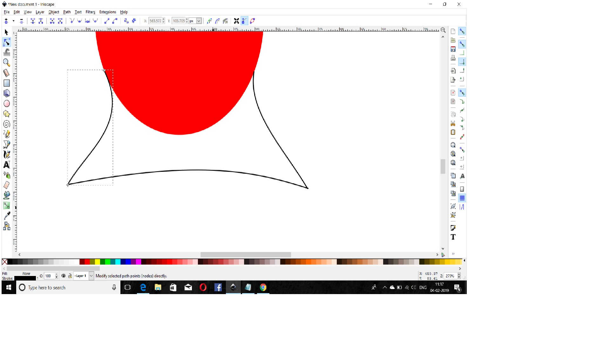This screenshot has width=610, height=343.
Task: Expand the Layer 1 dropdown
Action: coord(91,276)
